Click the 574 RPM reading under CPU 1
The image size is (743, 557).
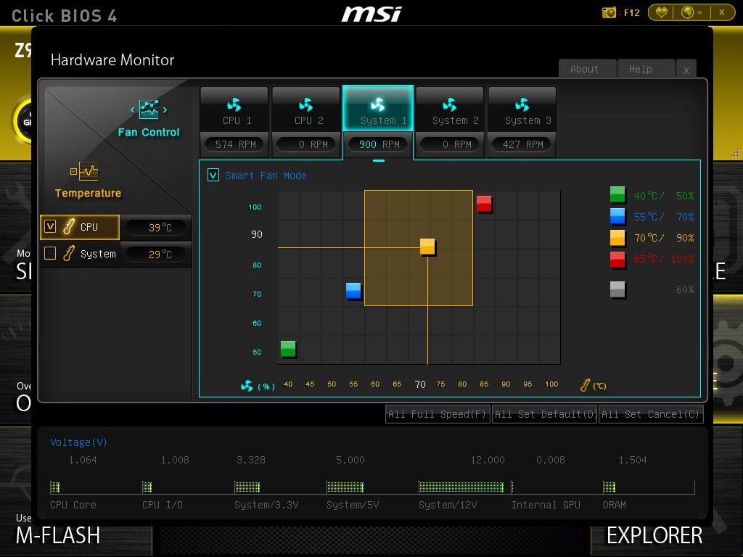(236, 144)
